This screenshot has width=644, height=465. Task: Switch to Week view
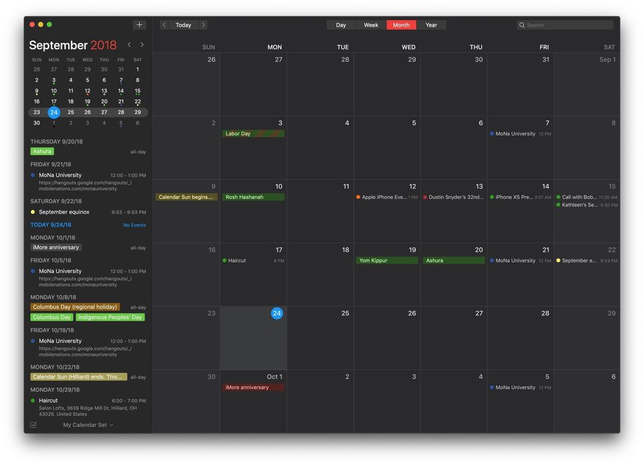pos(371,25)
